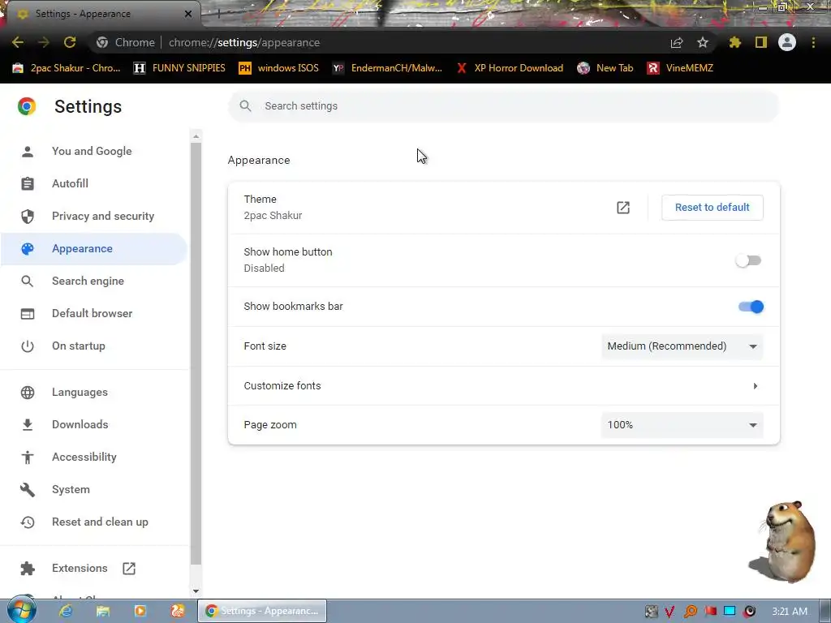Open the media player taskbar icon
The width and height of the screenshot is (831, 623).
tap(140, 611)
